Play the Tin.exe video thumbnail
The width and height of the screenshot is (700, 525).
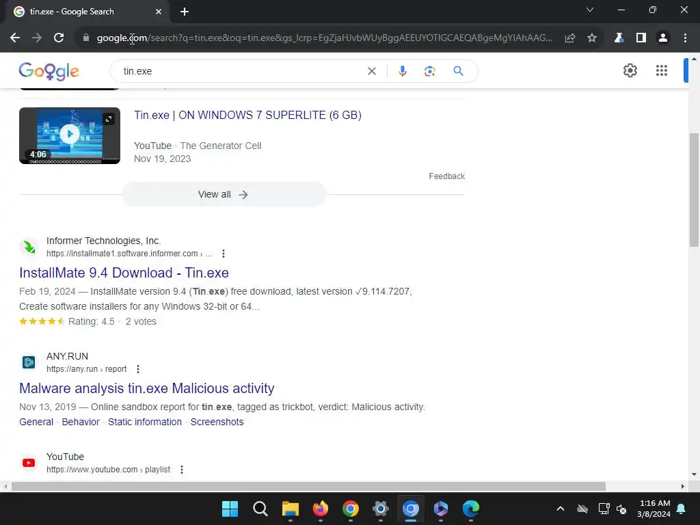point(70,135)
